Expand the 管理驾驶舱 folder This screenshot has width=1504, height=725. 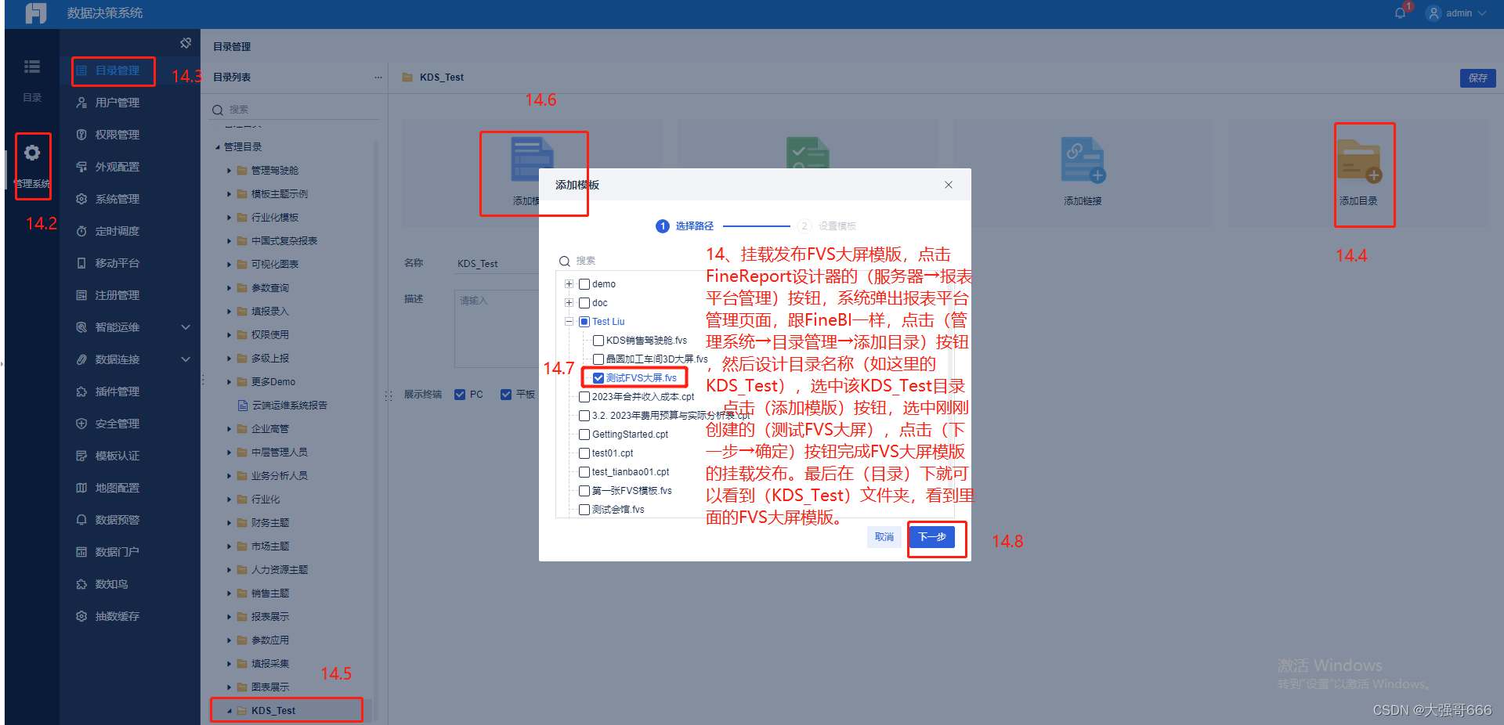(229, 171)
